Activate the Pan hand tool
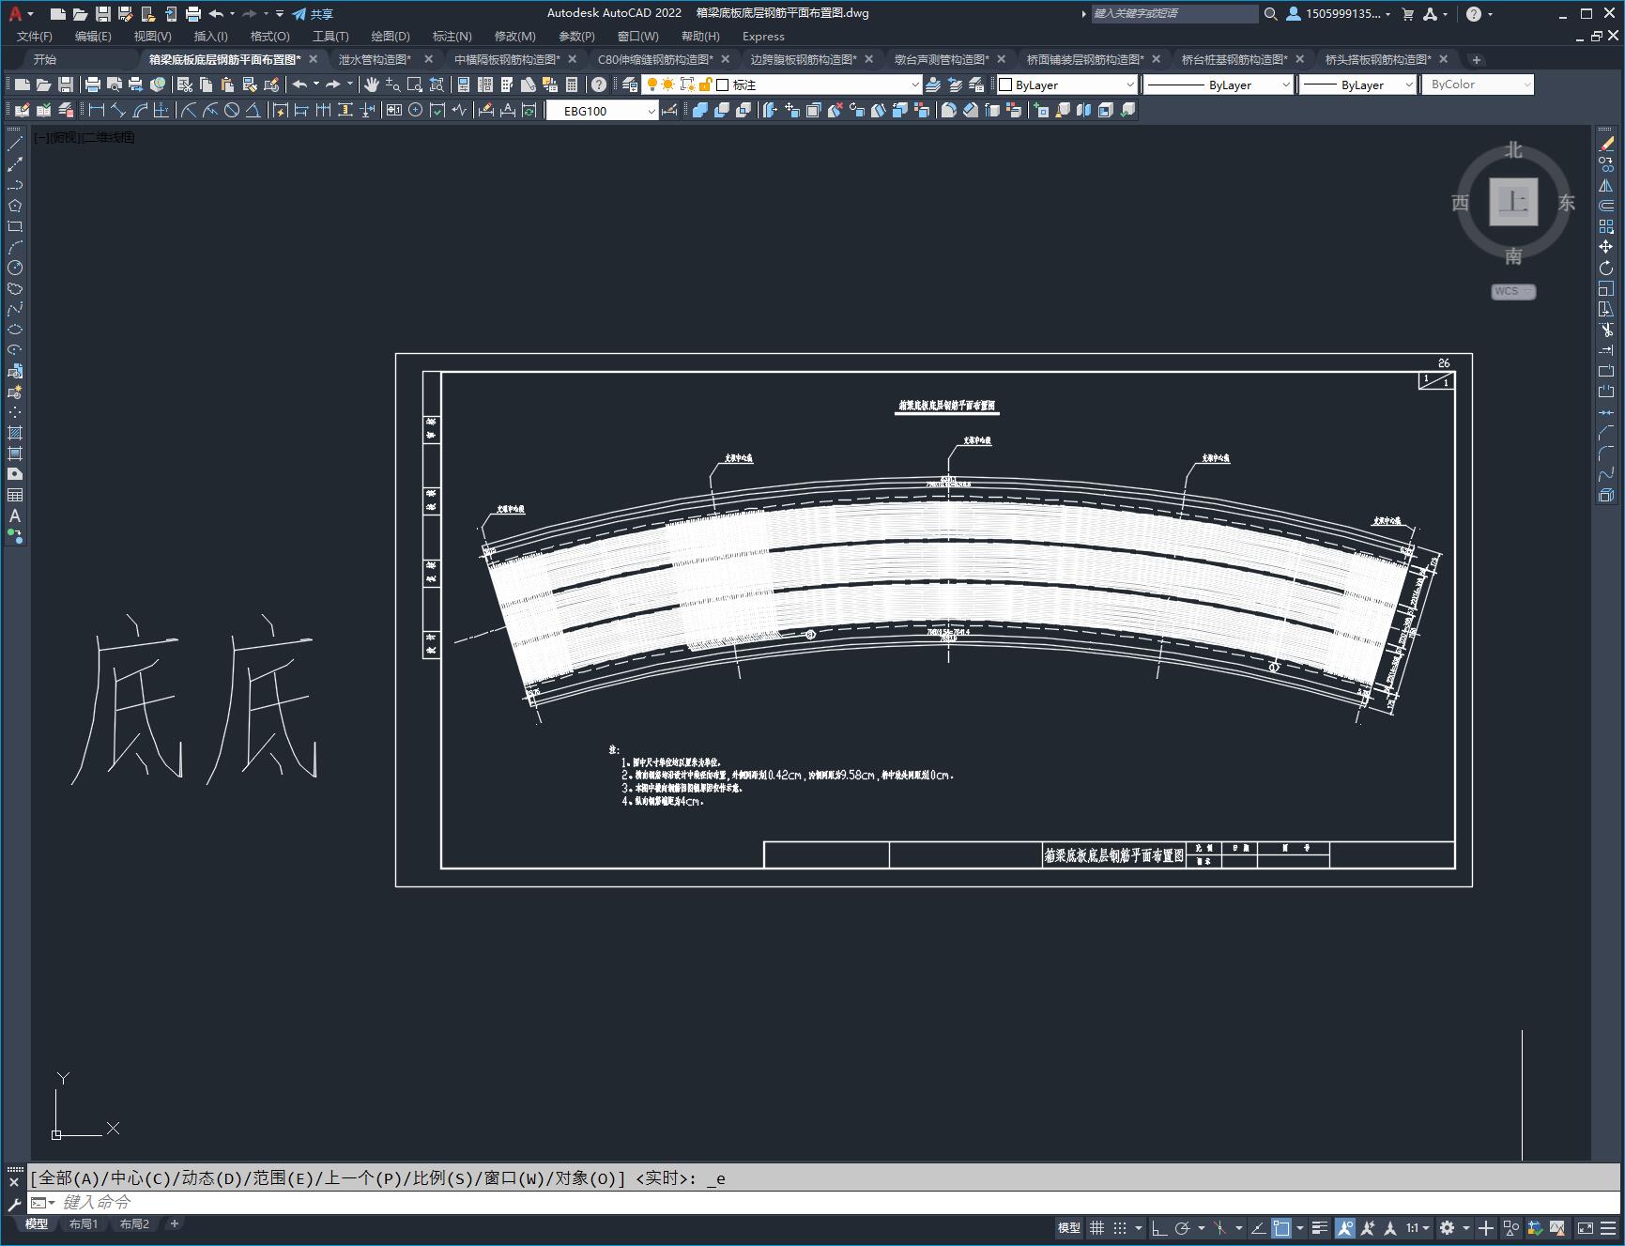This screenshot has width=1625, height=1246. [x=372, y=85]
